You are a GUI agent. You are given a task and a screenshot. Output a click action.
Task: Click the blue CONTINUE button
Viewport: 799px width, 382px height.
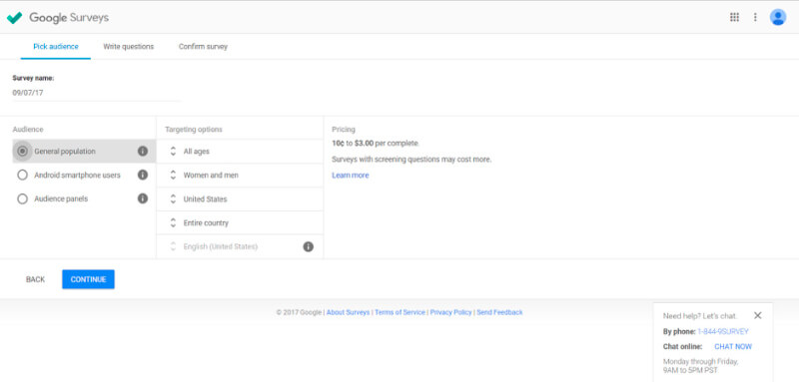point(88,279)
